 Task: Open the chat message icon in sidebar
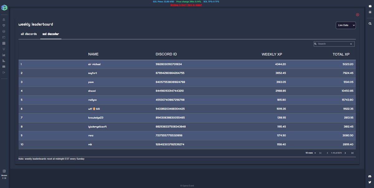pyautogui.click(x=4, y=67)
